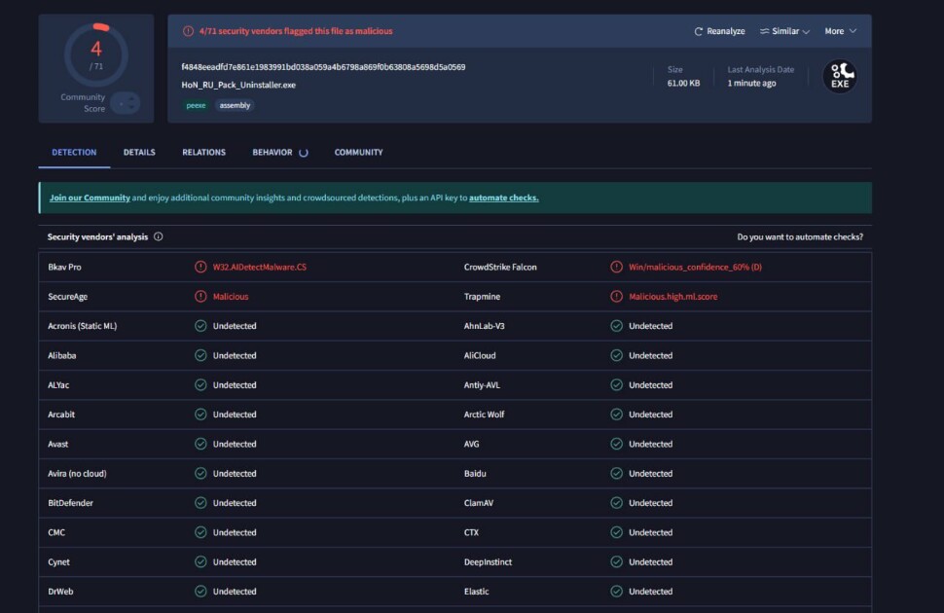Click the BitDefender vendor name
Viewport: 944px width, 613px height.
(x=70, y=503)
